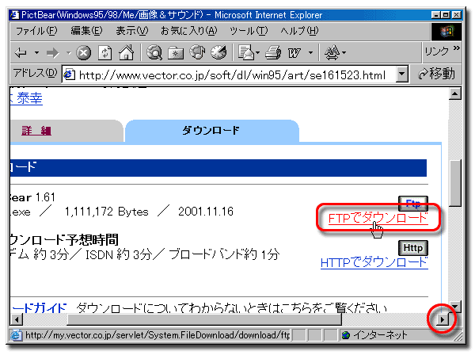The height and width of the screenshot is (355, 475).
Task: Click the vertical scrollbar thumb
Action: (x=455, y=183)
